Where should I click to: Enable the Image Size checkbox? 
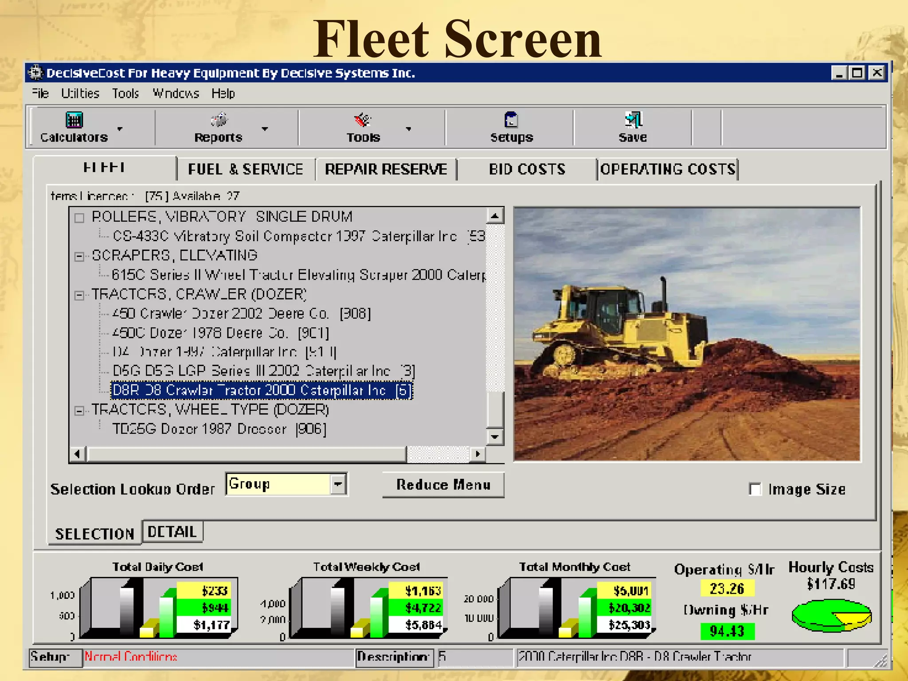click(x=755, y=489)
